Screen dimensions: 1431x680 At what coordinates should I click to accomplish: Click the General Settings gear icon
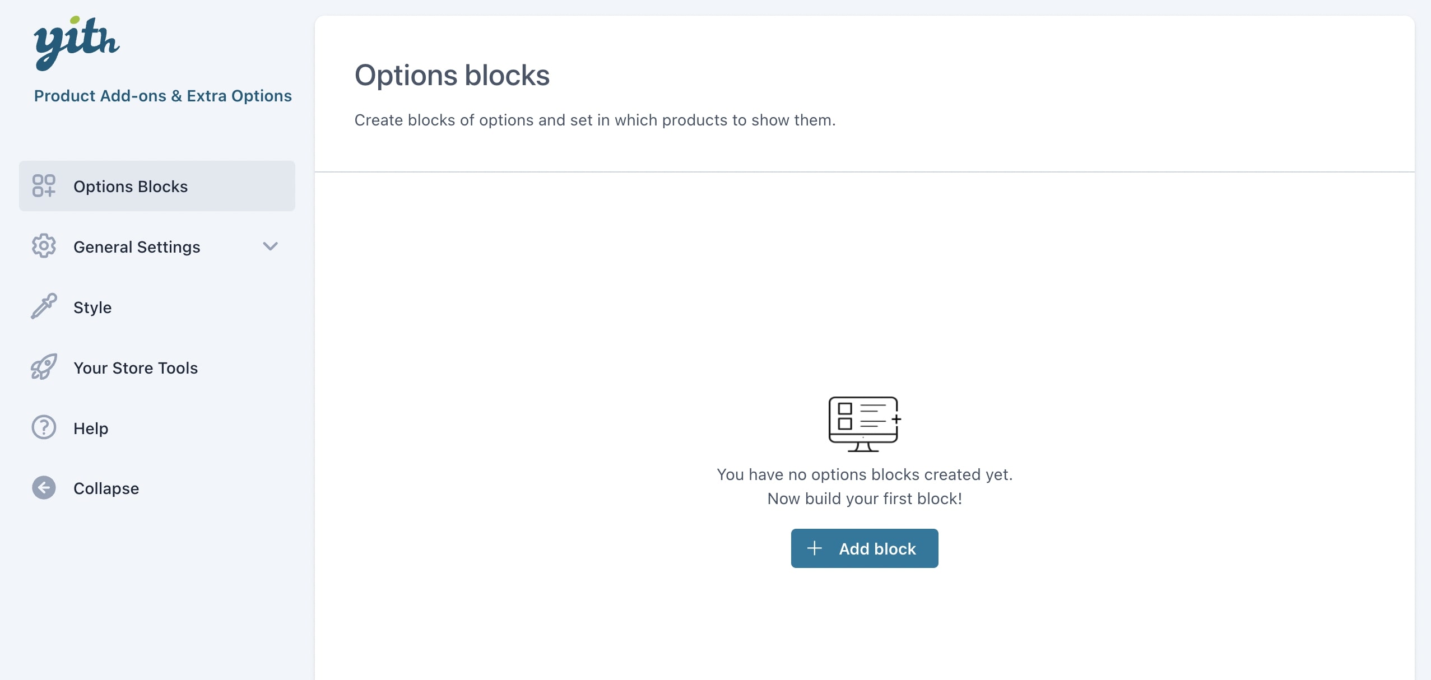44,246
